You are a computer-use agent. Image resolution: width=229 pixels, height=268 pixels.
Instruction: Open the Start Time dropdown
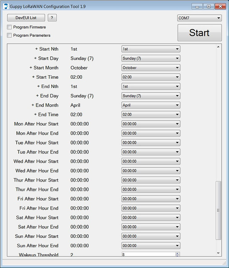point(151,77)
